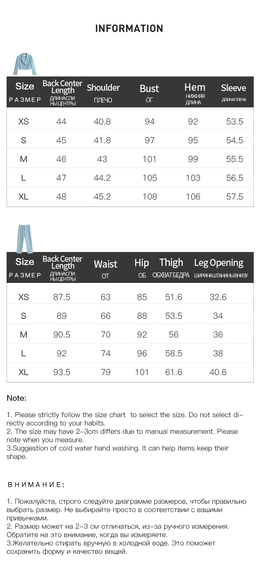Select the INFORMATION heading
Image resolution: width=260 pixels, height=577 pixels.
tap(129, 29)
